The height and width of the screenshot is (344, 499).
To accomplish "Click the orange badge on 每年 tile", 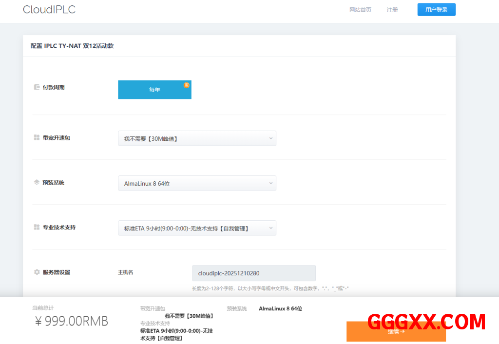I will coord(186,85).
